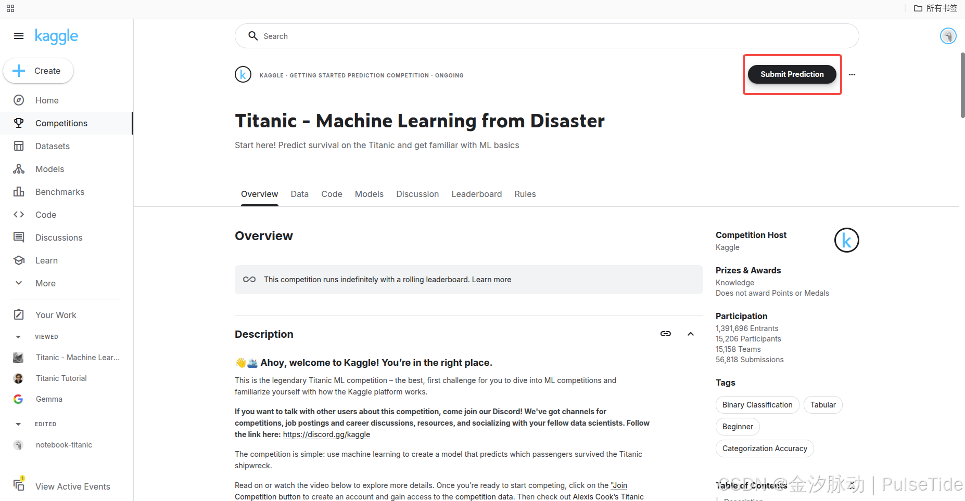Switch to the Models tab
Image resolution: width=965 pixels, height=501 pixels.
(x=369, y=194)
